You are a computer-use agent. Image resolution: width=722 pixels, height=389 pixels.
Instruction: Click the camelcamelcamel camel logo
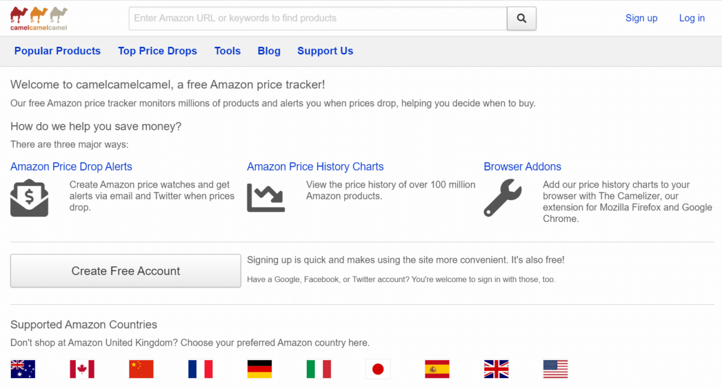[38, 18]
